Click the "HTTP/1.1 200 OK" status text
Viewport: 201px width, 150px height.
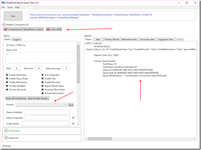pos(93,43)
